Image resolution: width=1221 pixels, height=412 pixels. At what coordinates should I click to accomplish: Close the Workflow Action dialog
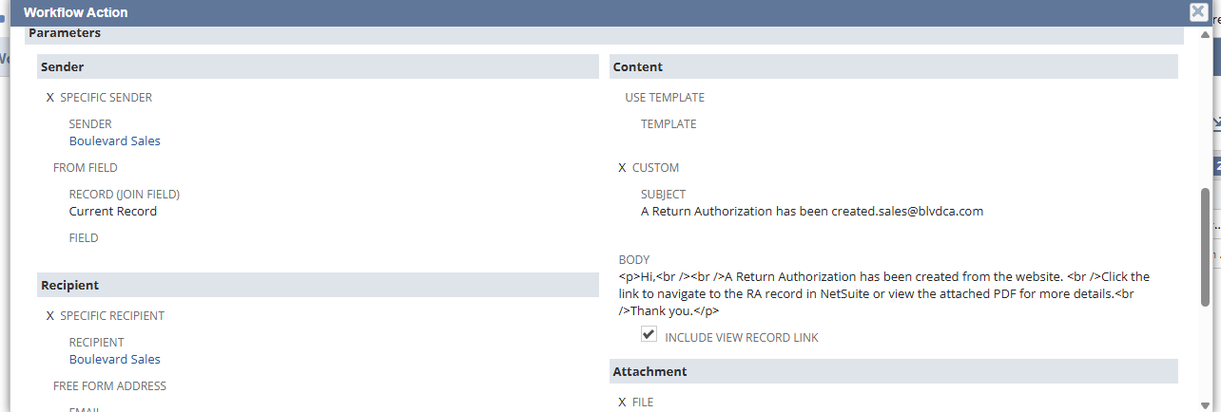point(1198,12)
